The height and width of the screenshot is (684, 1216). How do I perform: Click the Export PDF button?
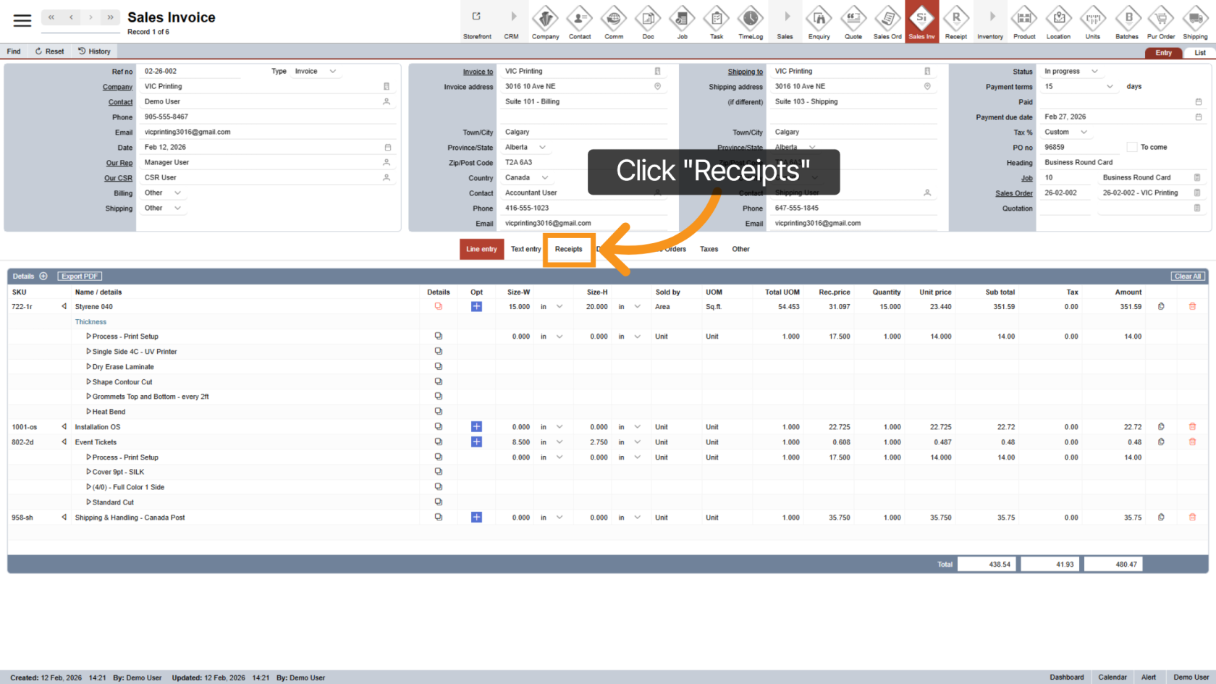(80, 276)
